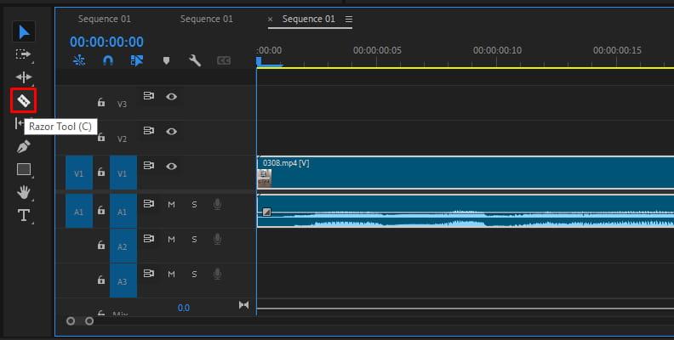This screenshot has height=340, width=674.
Task: Solo audio track A1
Action: pos(194,204)
